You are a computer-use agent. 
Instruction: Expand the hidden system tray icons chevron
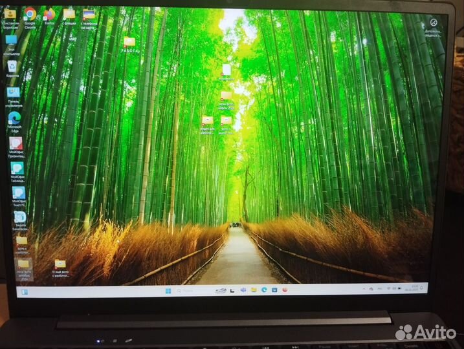tap(364, 289)
